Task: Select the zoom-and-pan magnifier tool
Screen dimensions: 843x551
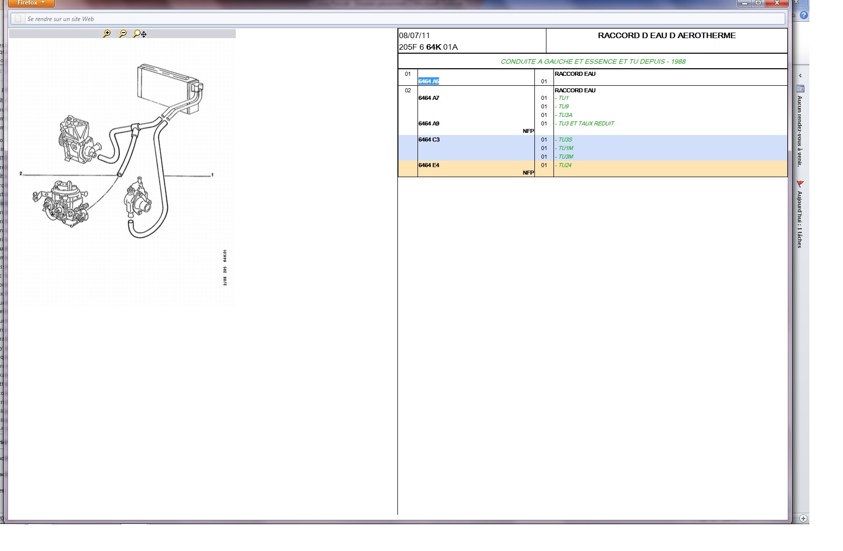Action: pos(139,34)
